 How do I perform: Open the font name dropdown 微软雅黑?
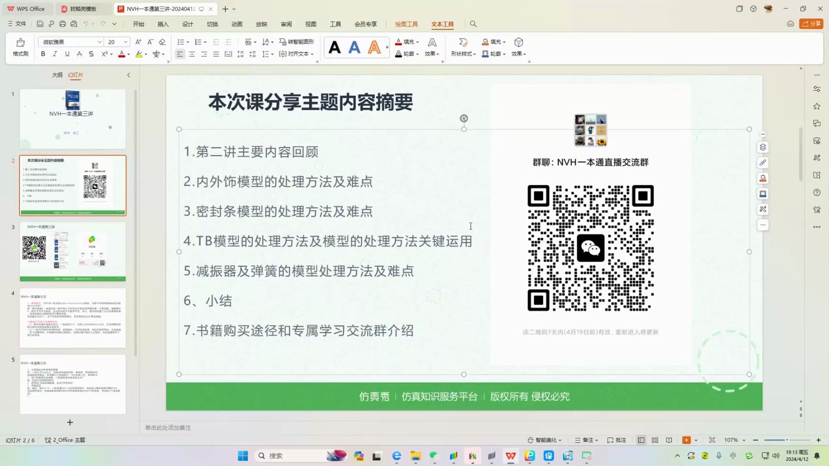100,42
